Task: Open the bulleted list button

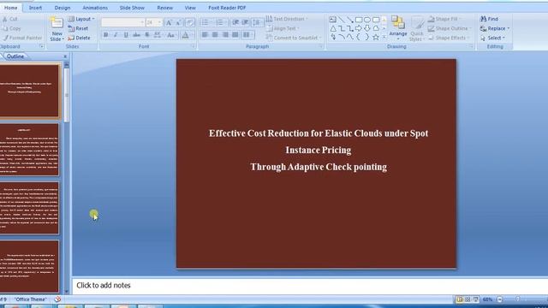Action: pyautogui.click(x=205, y=23)
